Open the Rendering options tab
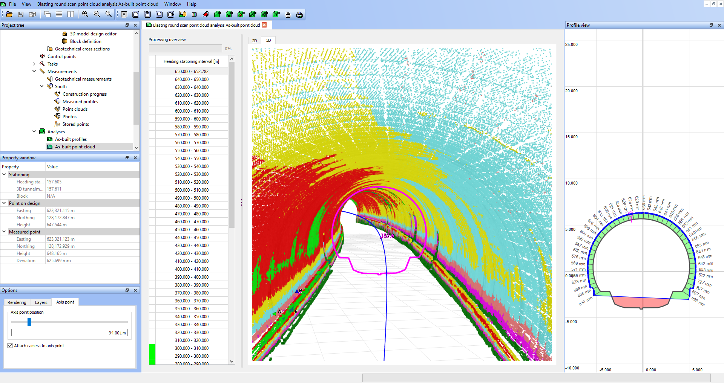The width and height of the screenshot is (724, 383). [x=17, y=302]
